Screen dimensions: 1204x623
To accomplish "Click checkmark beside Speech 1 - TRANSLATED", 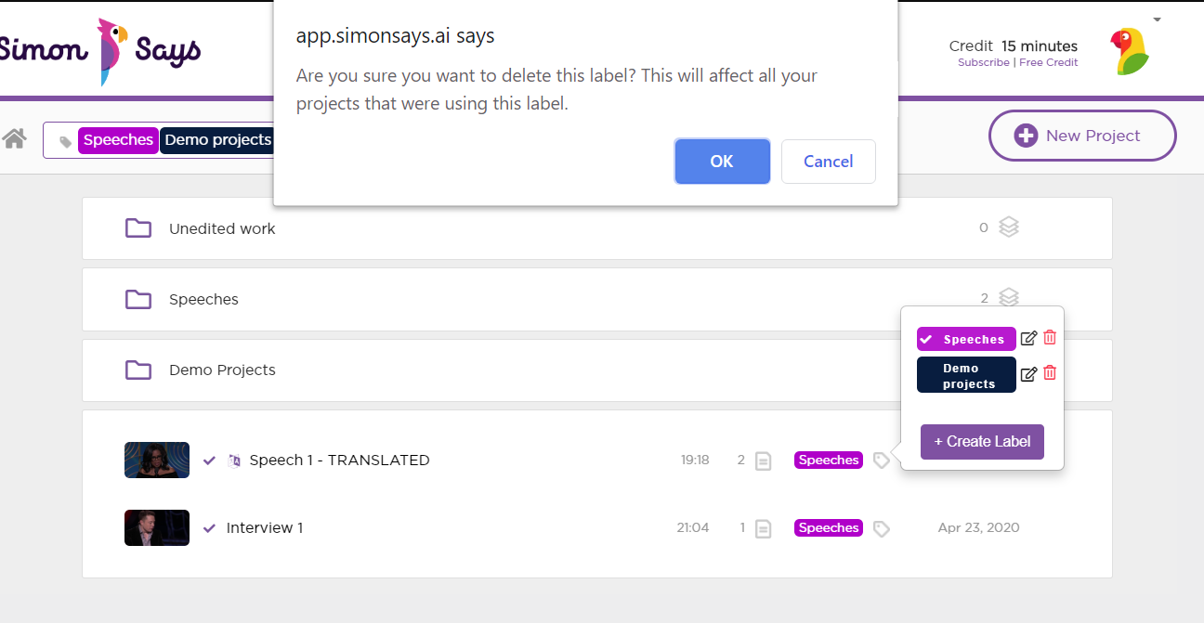I will (x=209, y=460).
